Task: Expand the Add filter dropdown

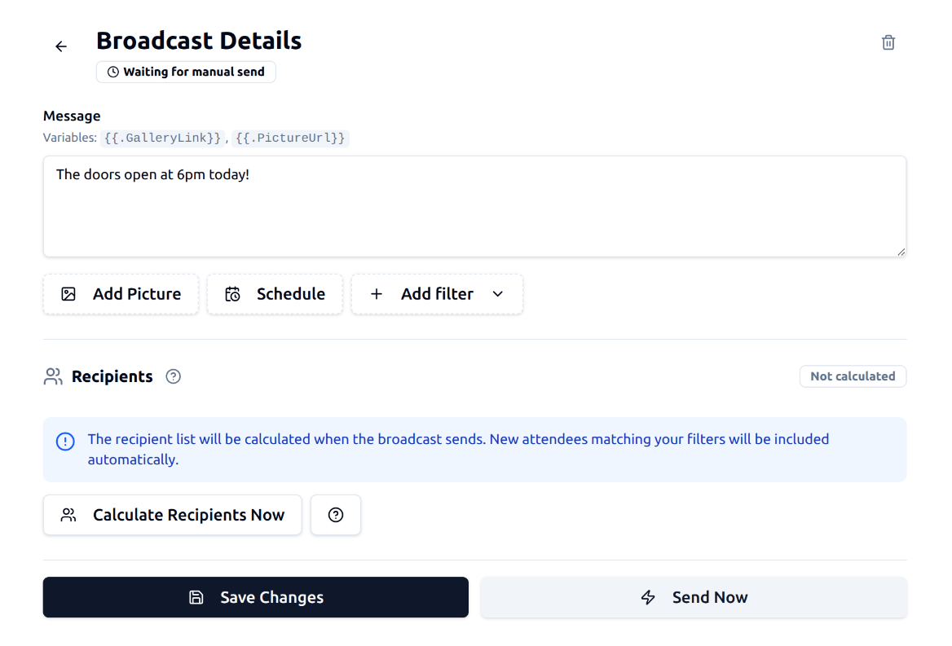Action: (x=437, y=294)
